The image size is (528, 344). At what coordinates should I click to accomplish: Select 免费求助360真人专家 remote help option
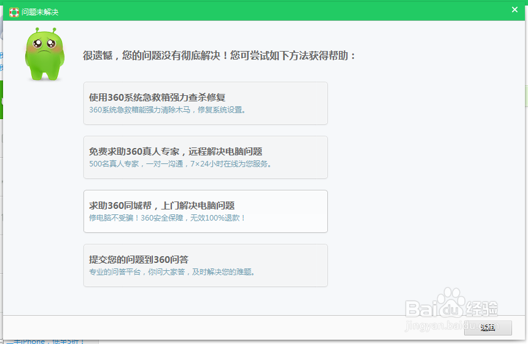(206, 157)
